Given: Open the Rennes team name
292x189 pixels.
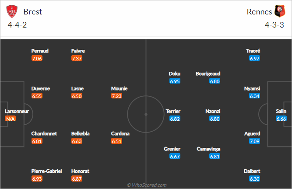Looking at the screenshot, I should point(260,12).
